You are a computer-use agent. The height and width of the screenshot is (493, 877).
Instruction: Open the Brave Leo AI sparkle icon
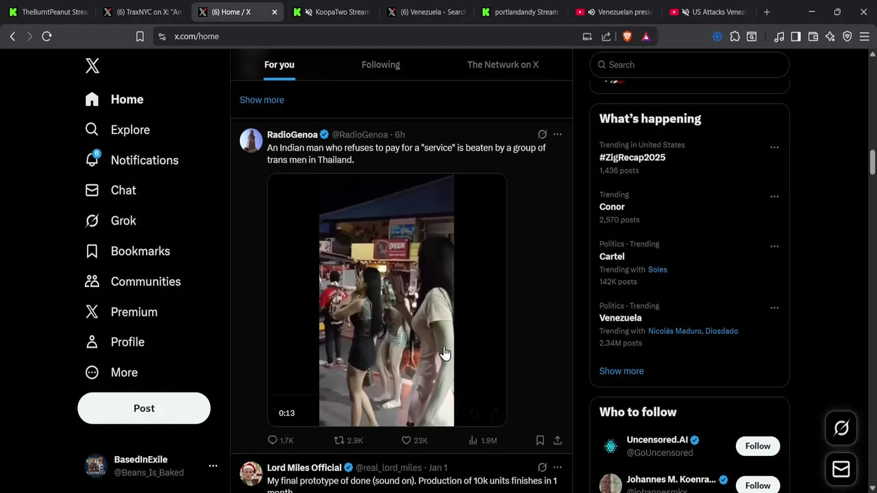[x=830, y=36]
